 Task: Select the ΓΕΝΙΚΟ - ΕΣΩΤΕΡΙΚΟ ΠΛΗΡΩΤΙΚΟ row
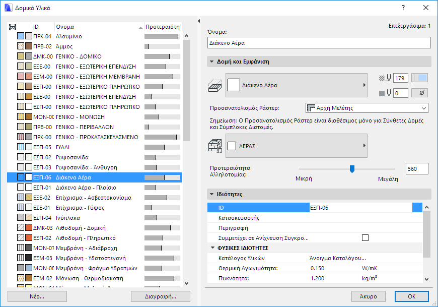coord(95,107)
